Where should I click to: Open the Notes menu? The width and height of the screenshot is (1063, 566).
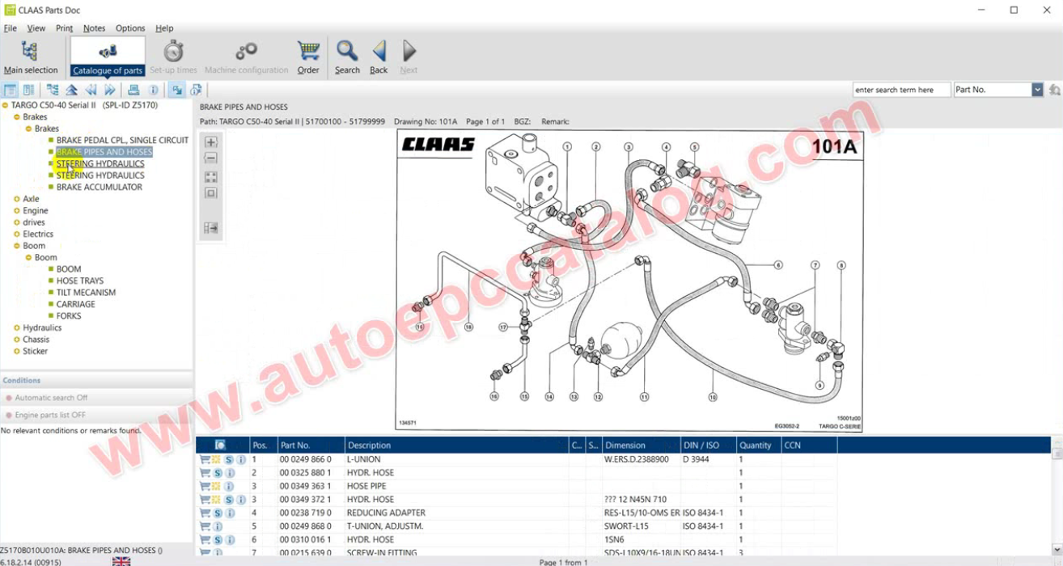click(94, 28)
